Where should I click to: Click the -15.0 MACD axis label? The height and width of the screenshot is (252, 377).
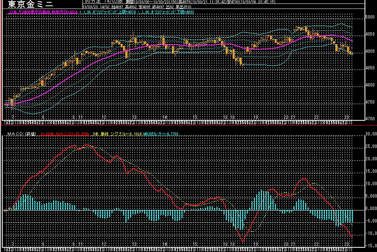click(371, 246)
